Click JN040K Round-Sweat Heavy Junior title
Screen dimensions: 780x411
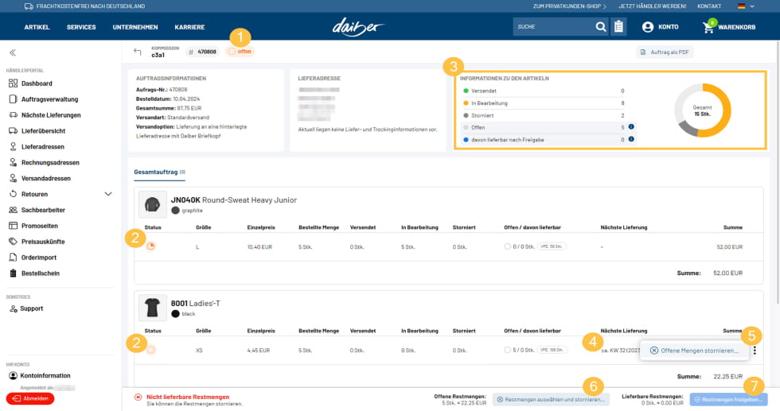(234, 200)
